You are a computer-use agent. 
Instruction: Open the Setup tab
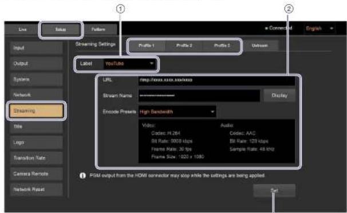tap(61, 29)
